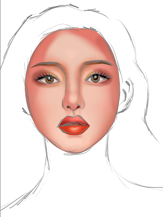Click the nose of the painted face
The image size is (163, 217).
pyautogui.click(x=73, y=102)
